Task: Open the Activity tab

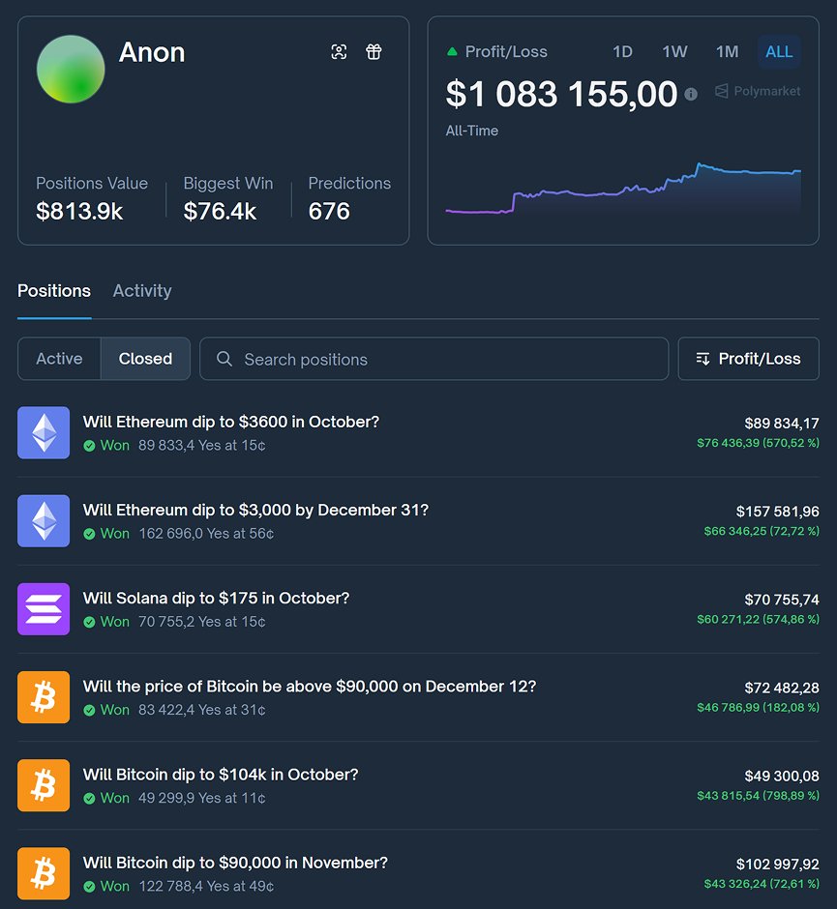Action: coord(142,290)
